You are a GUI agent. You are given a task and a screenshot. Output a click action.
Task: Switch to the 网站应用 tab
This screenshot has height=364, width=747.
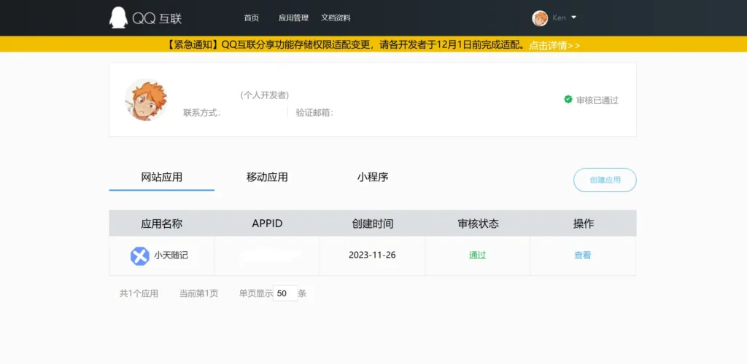pyautogui.click(x=161, y=178)
